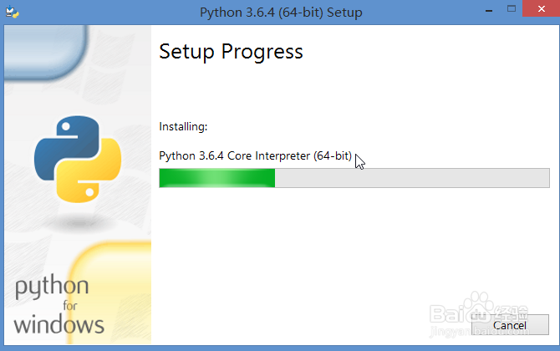The width and height of the screenshot is (560, 351).
Task: Click the python word in the sidebar
Action: [x=52, y=287]
